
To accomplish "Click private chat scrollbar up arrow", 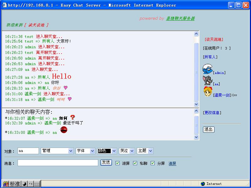I will point(196,111).
